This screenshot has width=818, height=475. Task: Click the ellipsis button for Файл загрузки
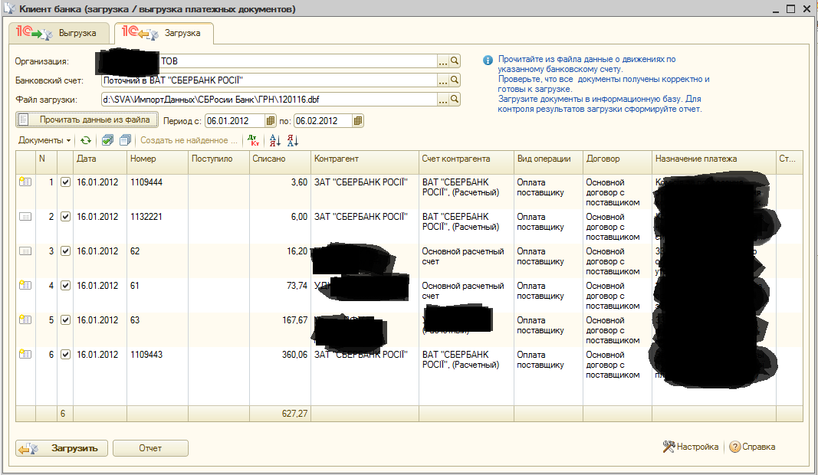tap(442, 99)
